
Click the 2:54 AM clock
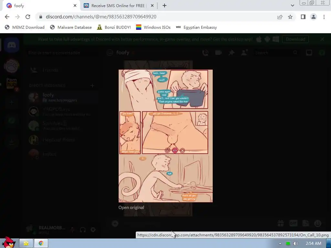(x=314, y=243)
